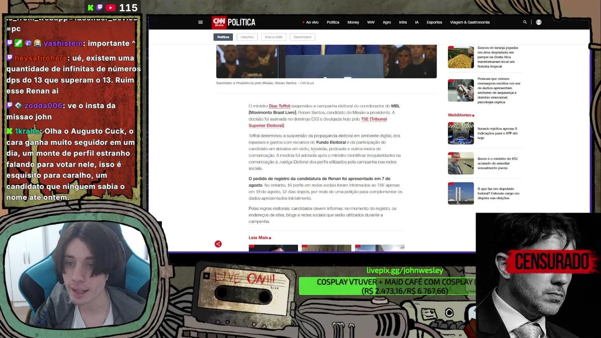Screen dimensions: 601x338
Task: Open the orange peels Costa Rica headline
Action: coord(498,57)
